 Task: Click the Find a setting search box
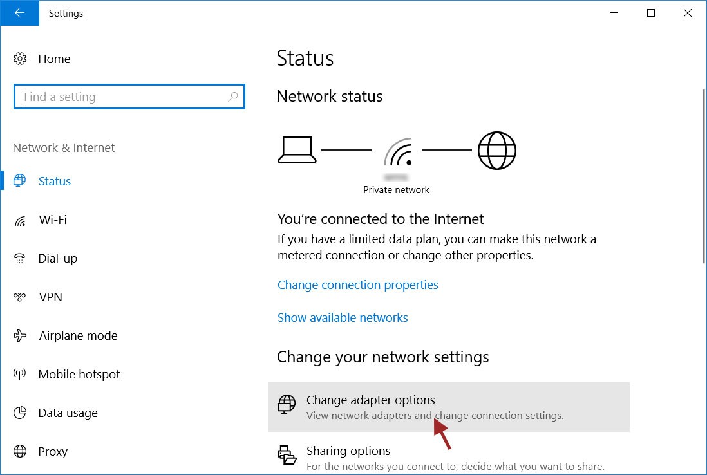tap(129, 97)
